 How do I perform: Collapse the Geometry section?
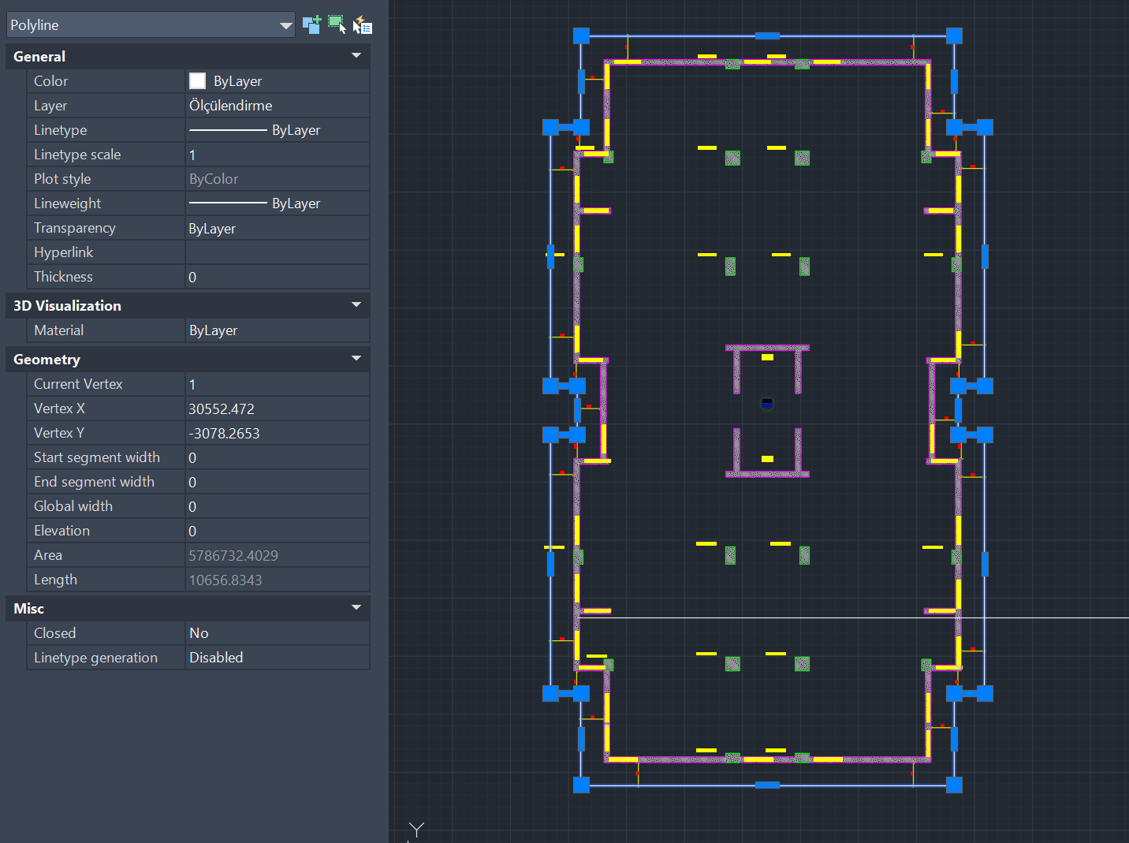coord(356,359)
